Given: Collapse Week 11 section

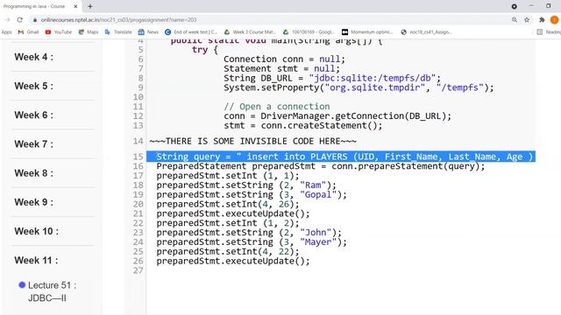Looking at the screenshot, I should pos(36,261).
